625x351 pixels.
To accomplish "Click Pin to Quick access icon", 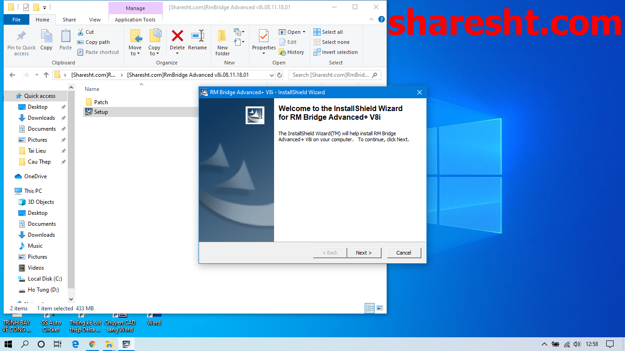I will tap(21, 37).
